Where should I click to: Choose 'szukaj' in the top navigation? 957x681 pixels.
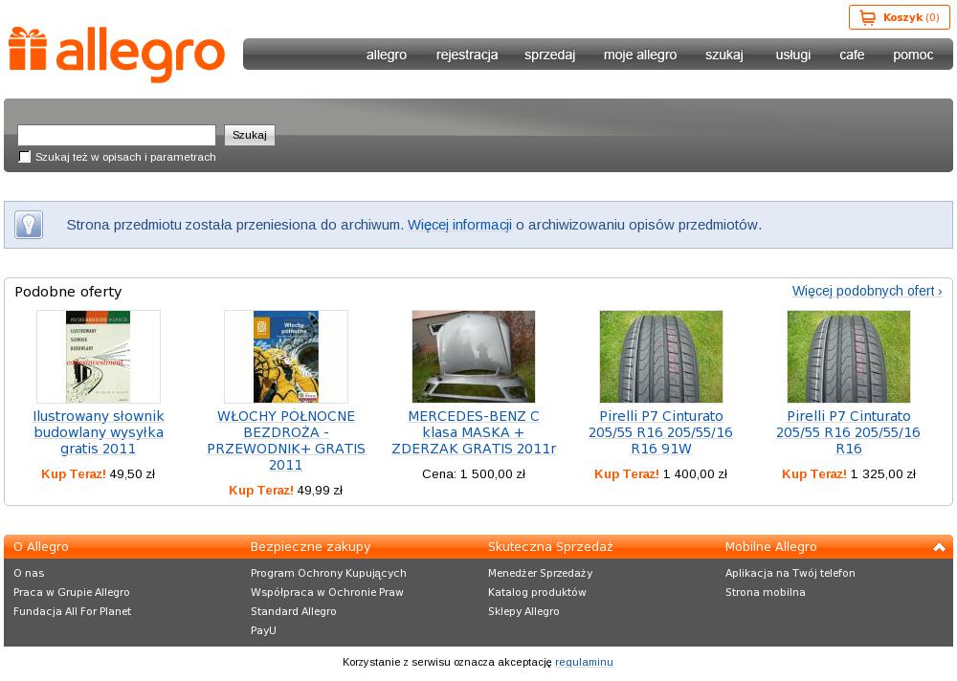pyautogui.click(x=724, y=55)
